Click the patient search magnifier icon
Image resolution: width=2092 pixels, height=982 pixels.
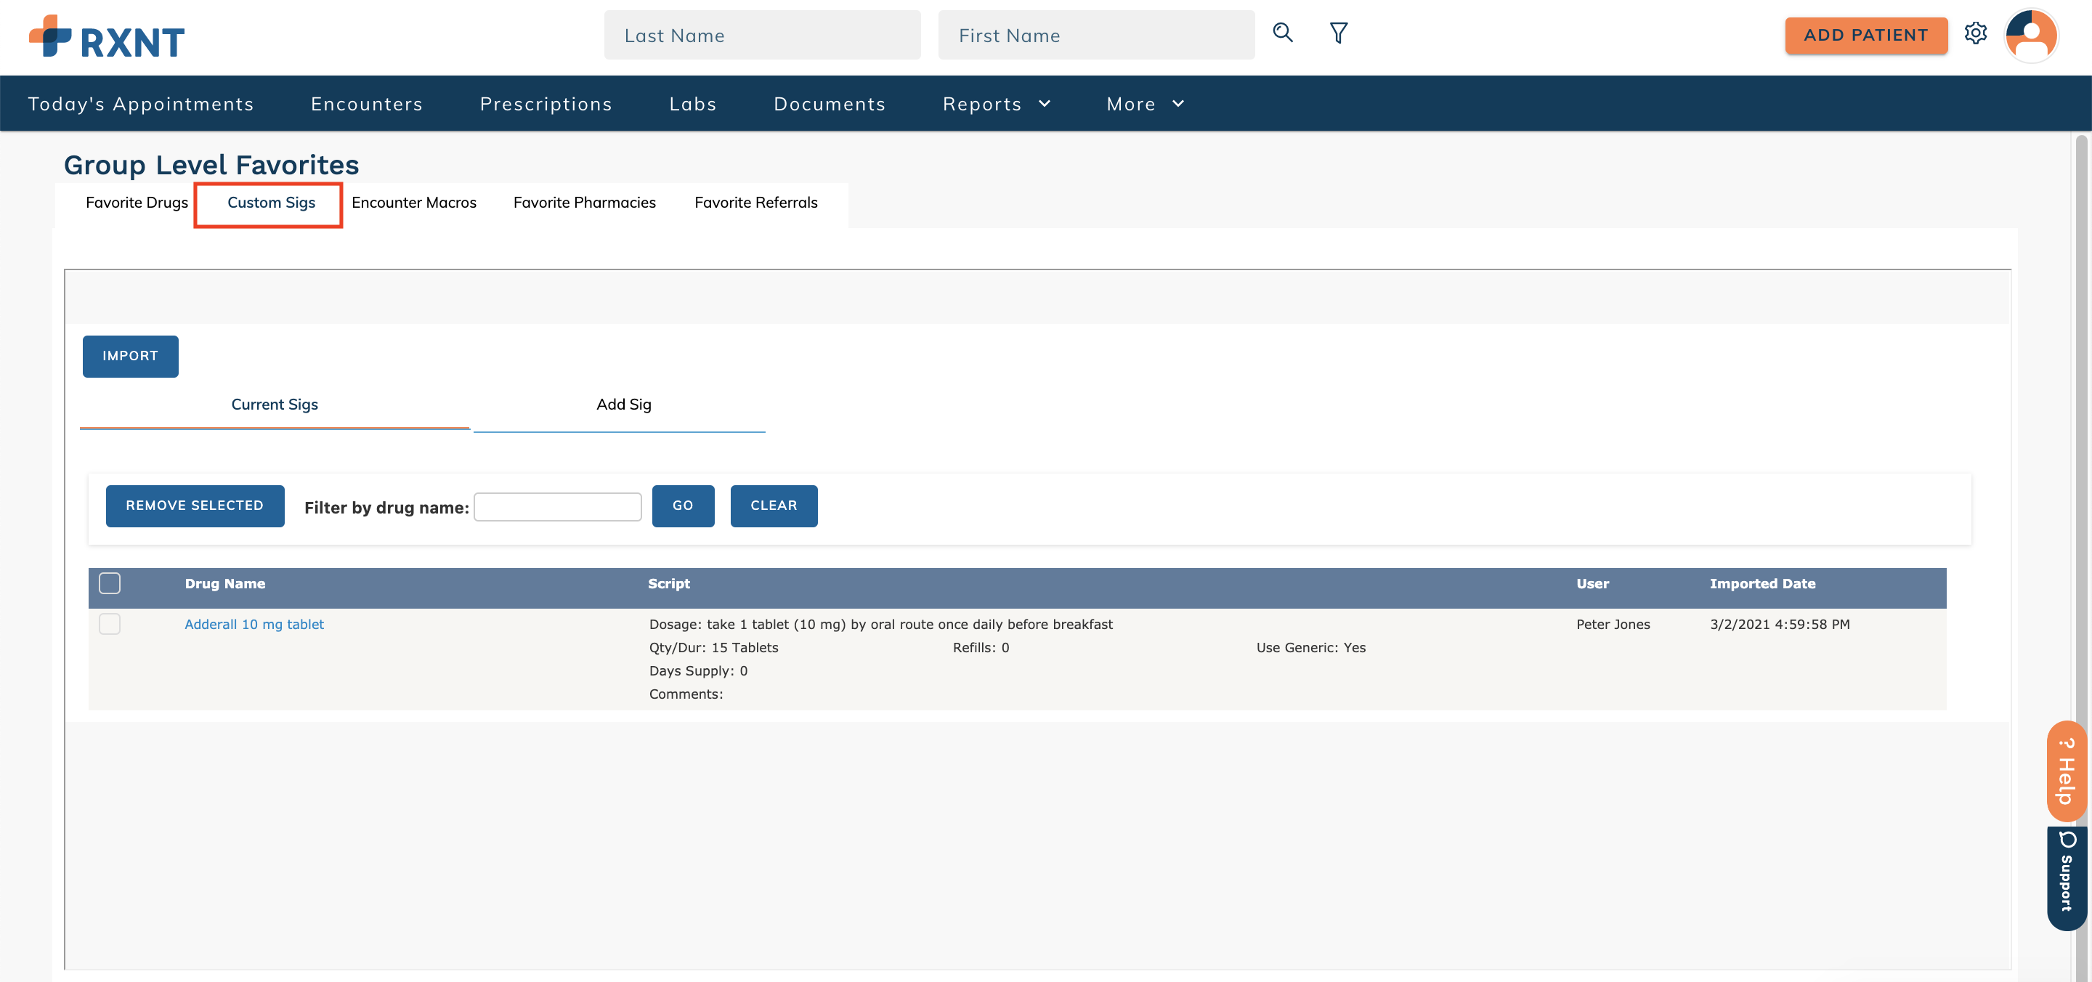pos(1282,33)
